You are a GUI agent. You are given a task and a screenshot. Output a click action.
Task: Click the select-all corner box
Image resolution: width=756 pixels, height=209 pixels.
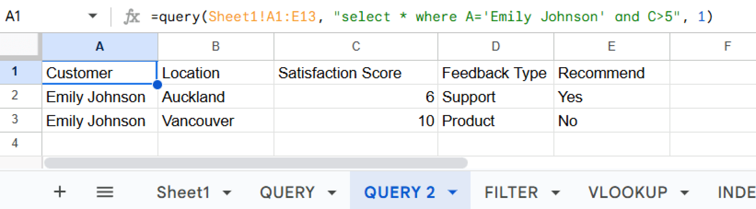20,46
